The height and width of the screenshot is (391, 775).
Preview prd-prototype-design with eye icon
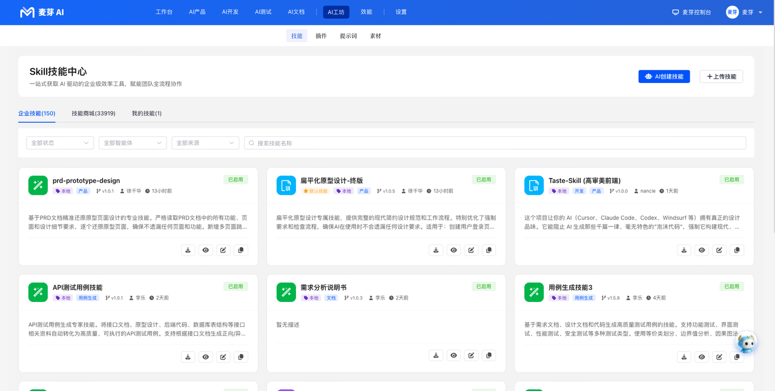coord(206,250)
